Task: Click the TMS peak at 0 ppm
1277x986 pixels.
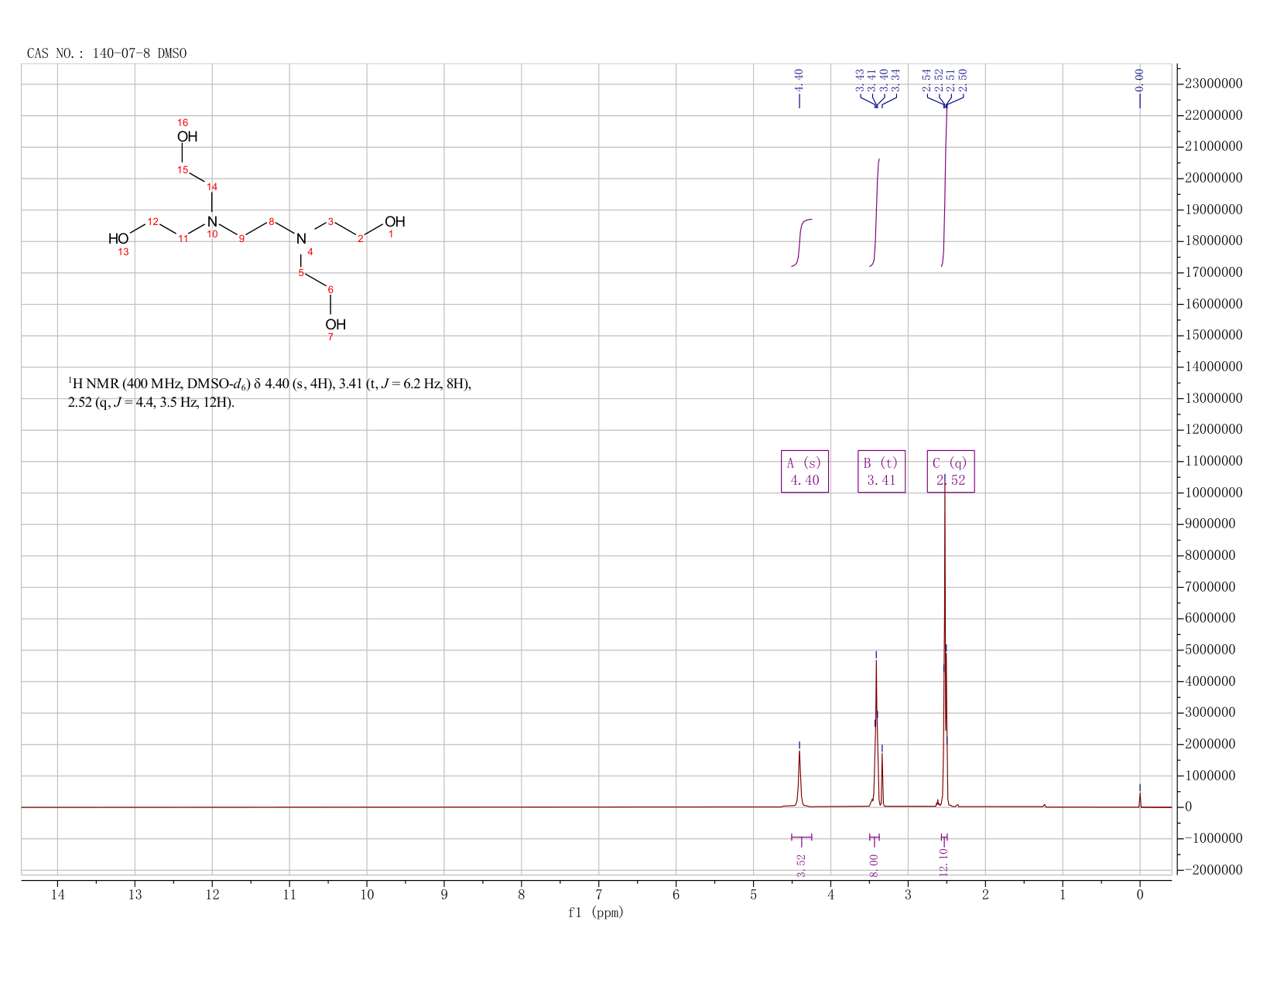Action: (x=1140, y=799)
